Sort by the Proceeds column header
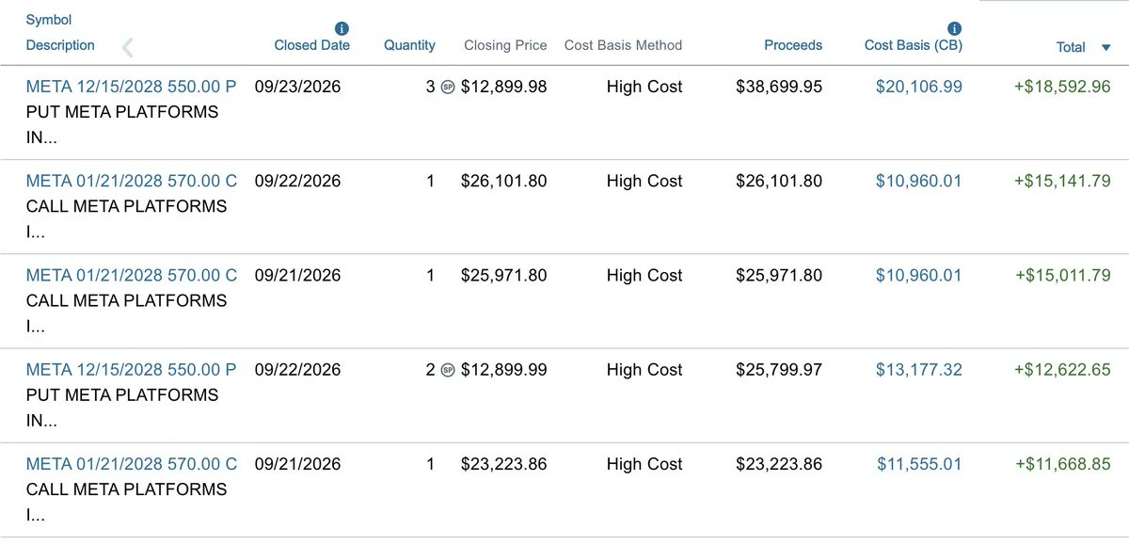The width and height of the screenshot is (1129, 545). [793, 45]
